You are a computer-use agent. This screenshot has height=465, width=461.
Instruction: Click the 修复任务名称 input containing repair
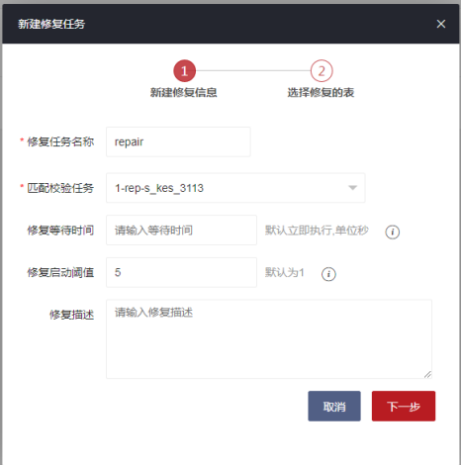pos(178,141)
